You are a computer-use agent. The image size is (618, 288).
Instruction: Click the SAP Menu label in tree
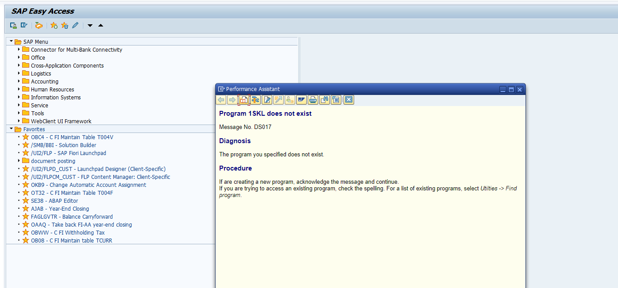tap(36, 42)
